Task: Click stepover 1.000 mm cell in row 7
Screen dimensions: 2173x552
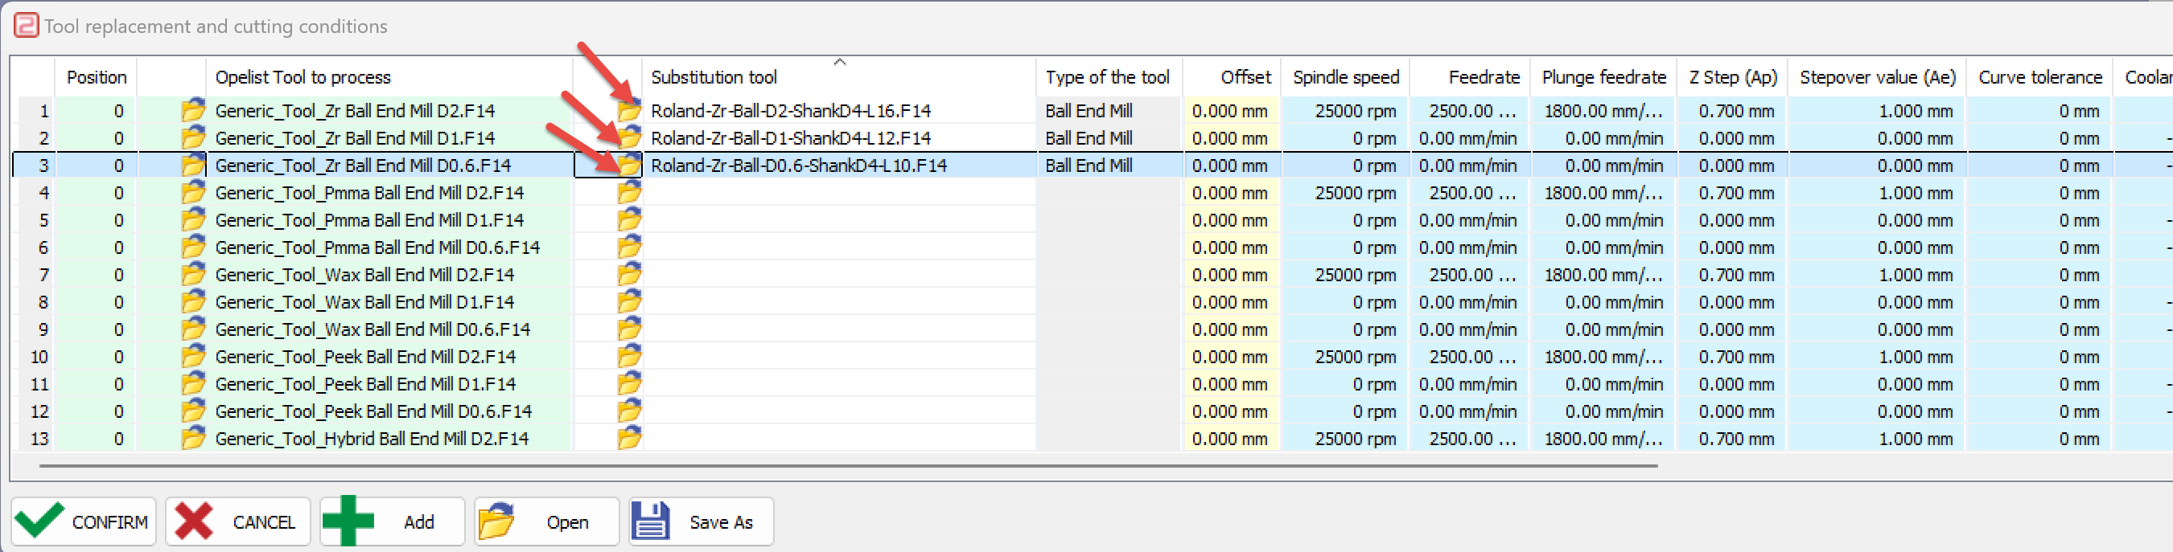Action: tap(1877, 275)
